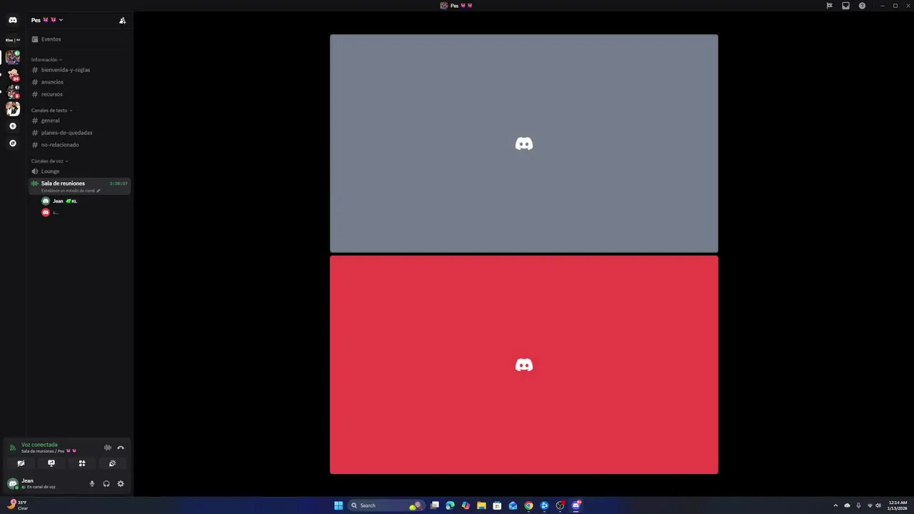Open the anuncios channel
The height and width of the screenshot is (514, 914).
pyautogui.click(x=79, y=82)
